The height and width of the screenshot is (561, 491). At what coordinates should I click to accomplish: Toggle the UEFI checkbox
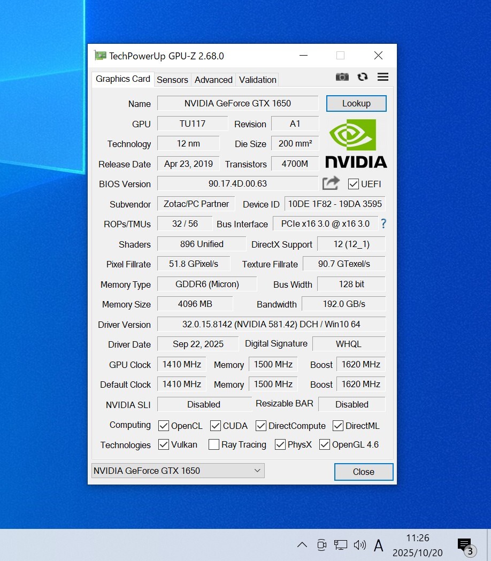(x=354, y=184)
